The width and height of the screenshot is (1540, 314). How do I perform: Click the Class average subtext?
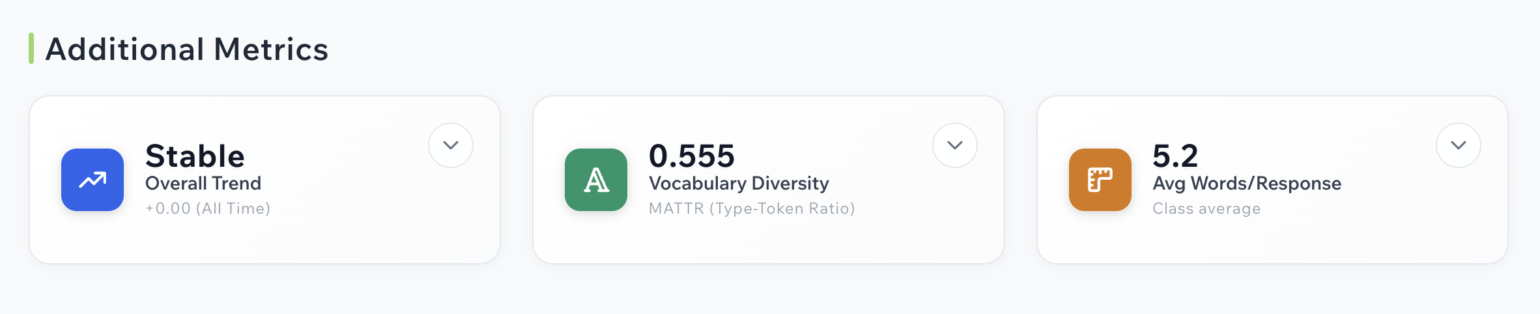pyautogui.click(x=1206, y=208)
